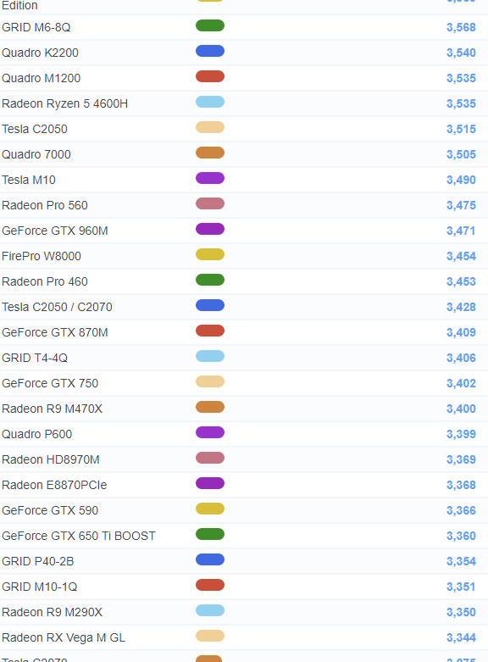The width and height of the screenshot is (488, 662).
Task: Click the score 3,351 for GRID M10-1Q
Action: coord(461,587)
